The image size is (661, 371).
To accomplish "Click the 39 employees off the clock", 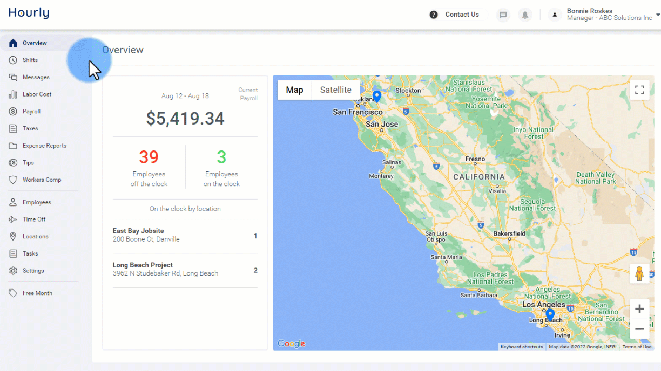I will click(149, 157).
